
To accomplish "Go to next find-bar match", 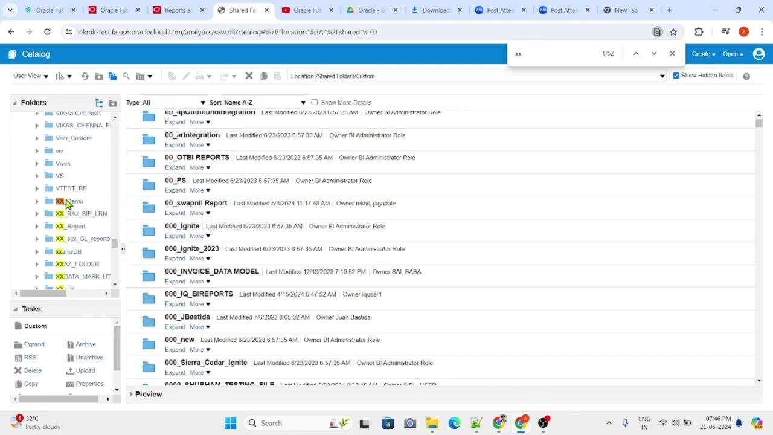I will pos(654,54).
